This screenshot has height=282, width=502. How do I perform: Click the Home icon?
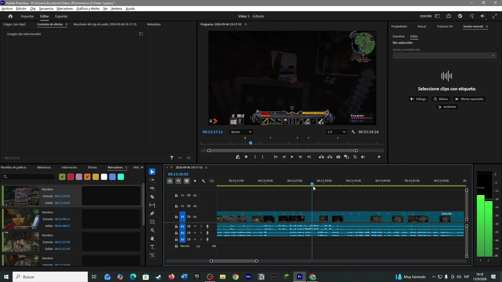click(x=11, y=16)
